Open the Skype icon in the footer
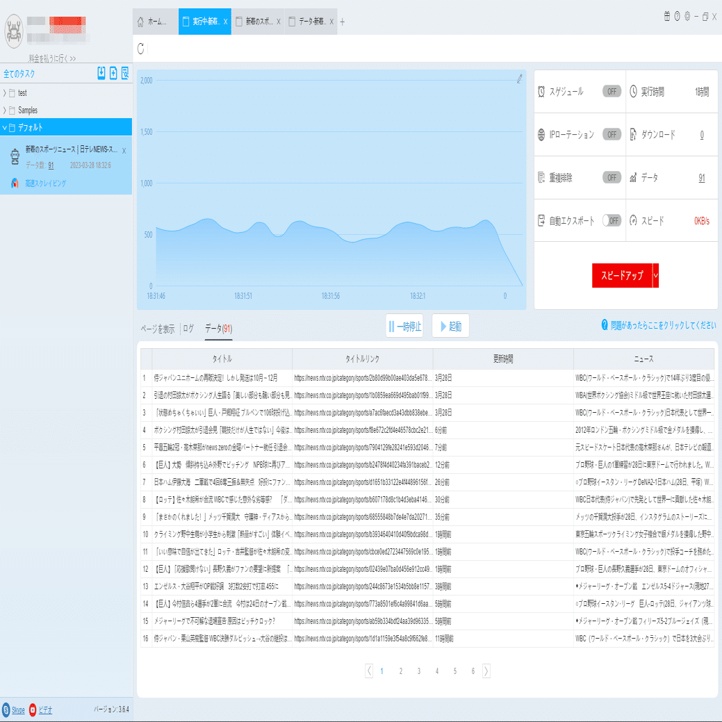722x722 pixels. tap(6, 709)
